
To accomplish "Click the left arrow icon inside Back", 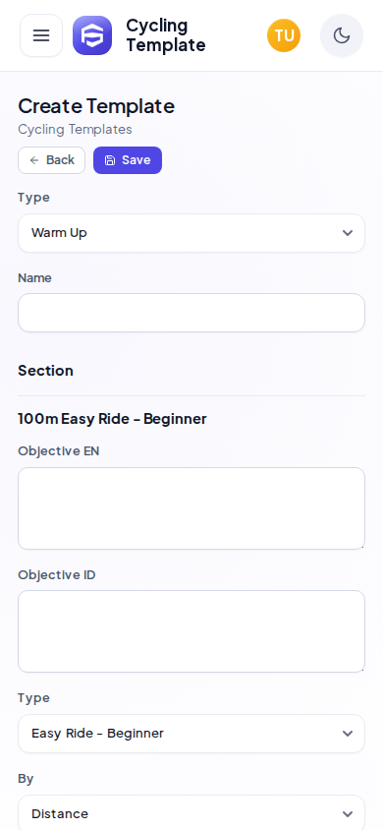I will [34, 160].
